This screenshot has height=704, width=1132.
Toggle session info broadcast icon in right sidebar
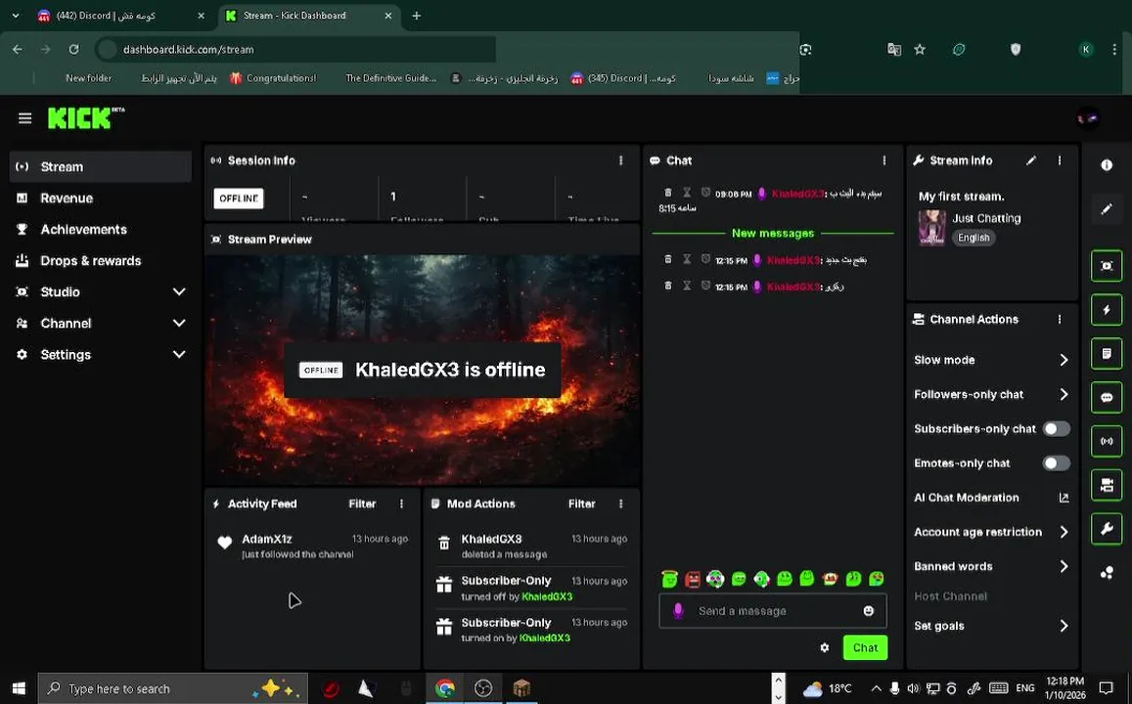[x=1106, y=441]
